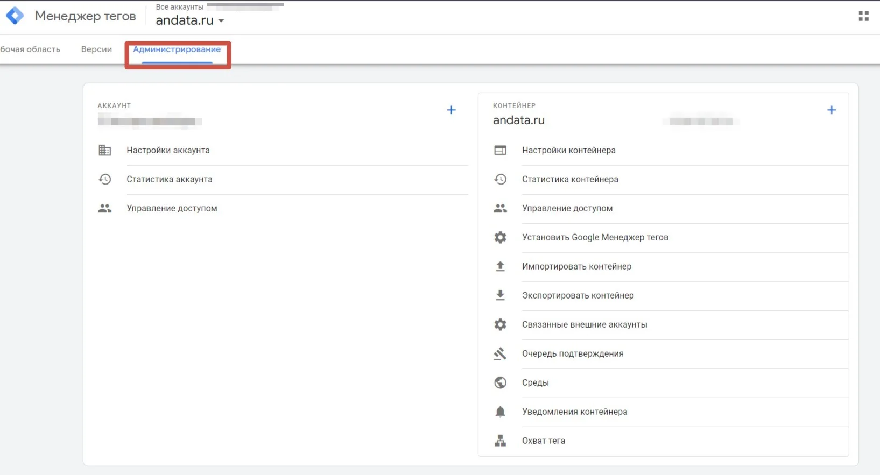Click the plus icon to create account
This screenshot has width=880, height=475.
click(452, 110)
